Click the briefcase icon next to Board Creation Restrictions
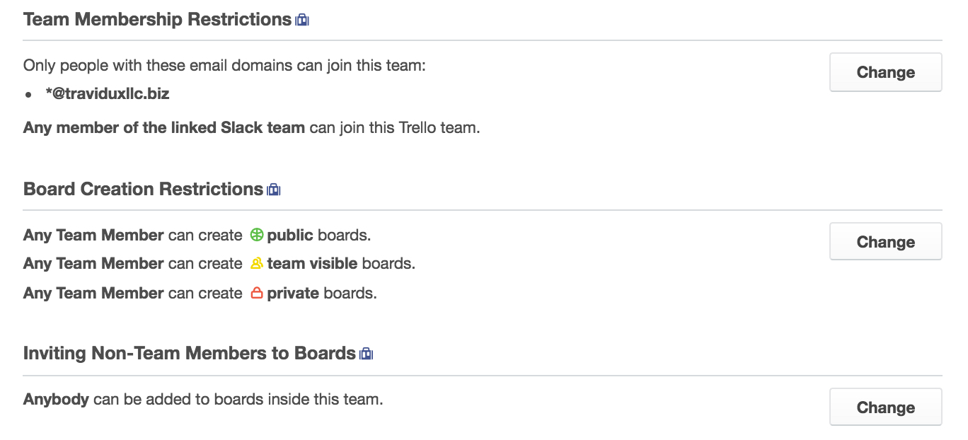 click(274, 190)
